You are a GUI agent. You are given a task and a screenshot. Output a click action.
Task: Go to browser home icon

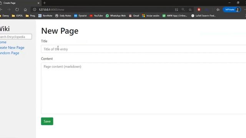click(25, 10)
